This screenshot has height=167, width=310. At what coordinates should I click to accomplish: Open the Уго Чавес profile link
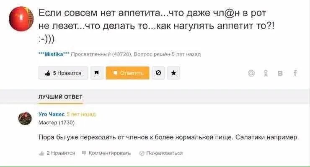click(x=52, y=114)
